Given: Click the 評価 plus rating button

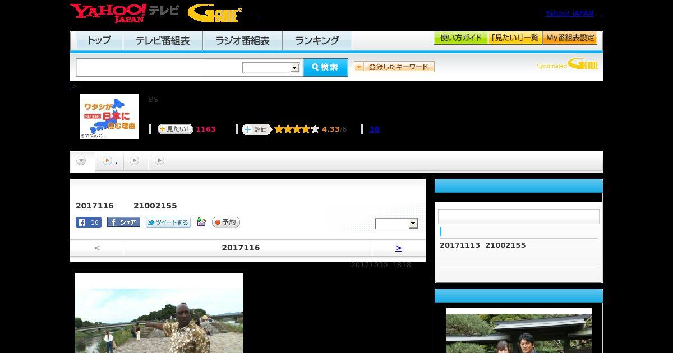Looking at the screenshot, I should tap(256, 129).
